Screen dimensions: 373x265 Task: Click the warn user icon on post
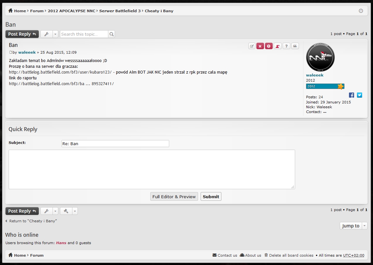click(278, 46)
